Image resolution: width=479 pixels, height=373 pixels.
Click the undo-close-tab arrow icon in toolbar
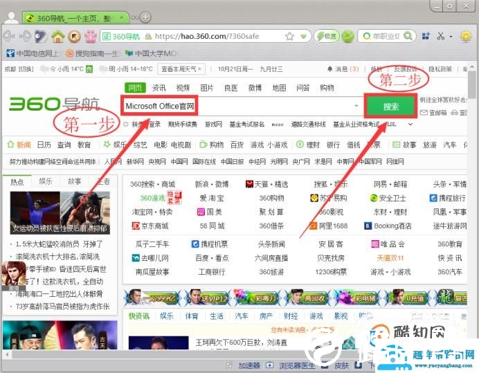pyautogui.click(x=74, y=37)
